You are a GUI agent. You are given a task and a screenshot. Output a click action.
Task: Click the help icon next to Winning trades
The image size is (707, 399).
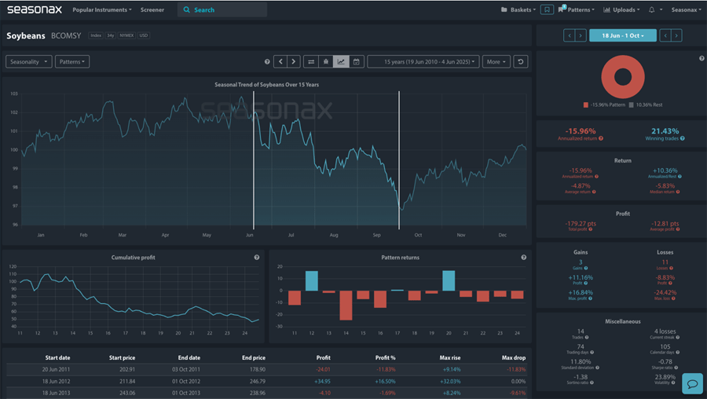(x=684, y=138)
